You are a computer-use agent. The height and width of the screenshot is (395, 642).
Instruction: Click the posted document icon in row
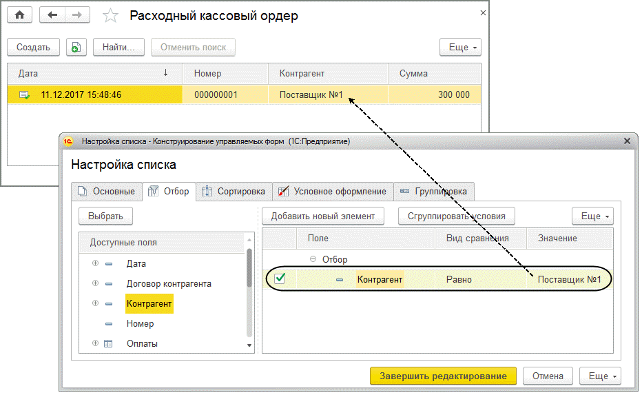25,95
